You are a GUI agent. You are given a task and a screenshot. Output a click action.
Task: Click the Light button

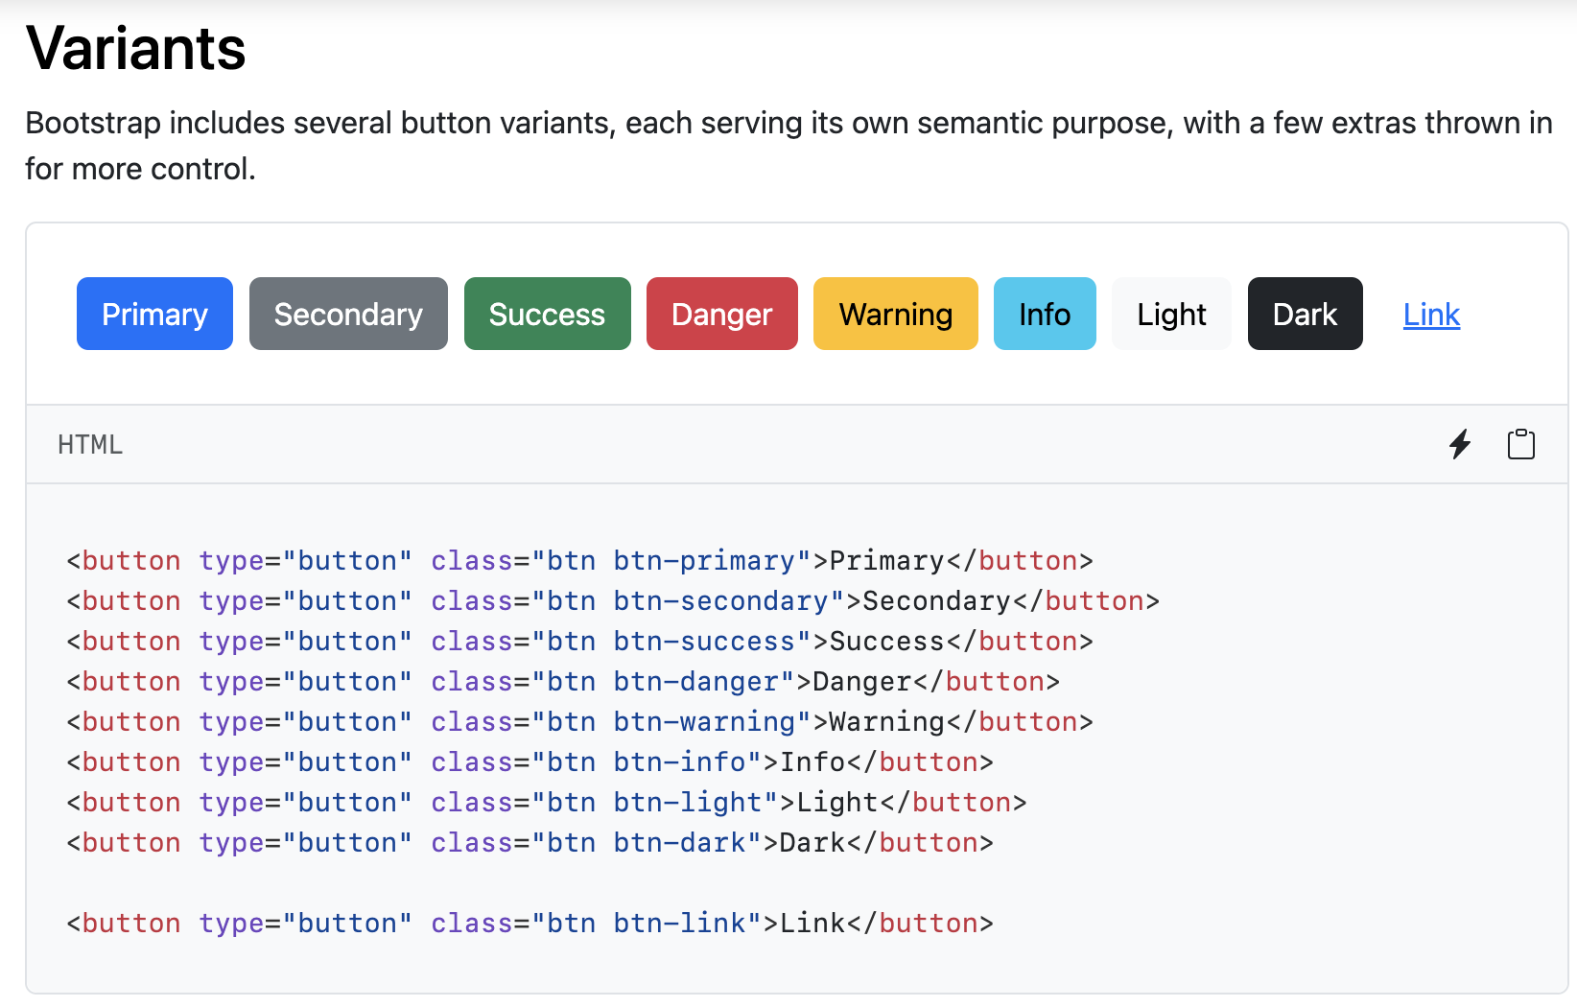(x=1171, y=314)
